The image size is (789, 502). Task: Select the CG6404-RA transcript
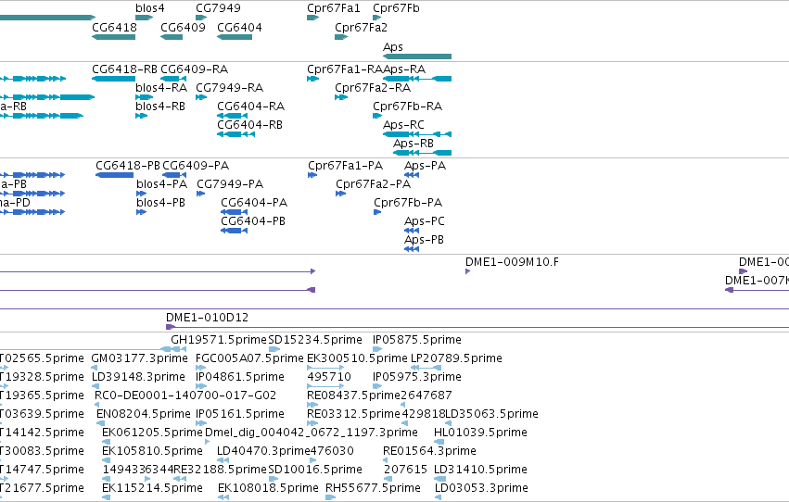pyautogui.click(x=232, y=116)
